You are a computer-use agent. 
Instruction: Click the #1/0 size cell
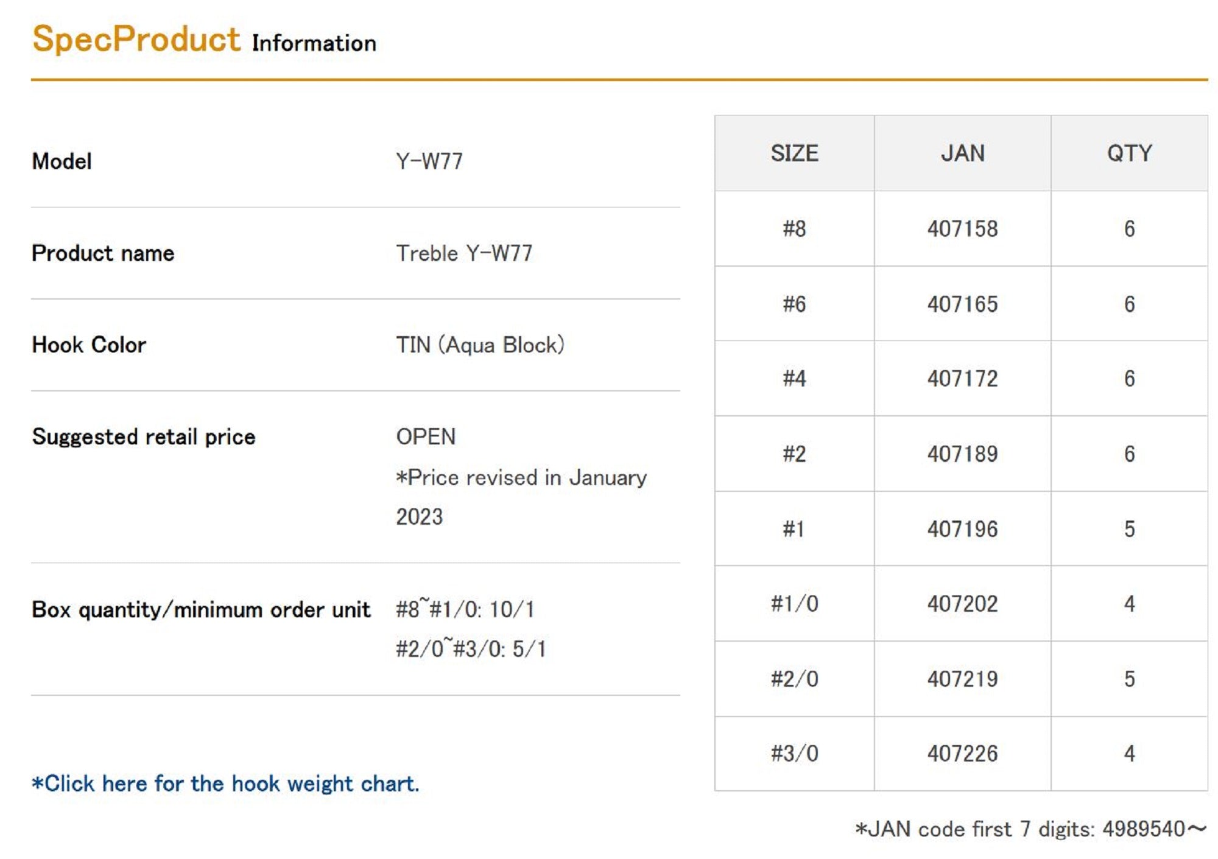click(x=794, y=604)
